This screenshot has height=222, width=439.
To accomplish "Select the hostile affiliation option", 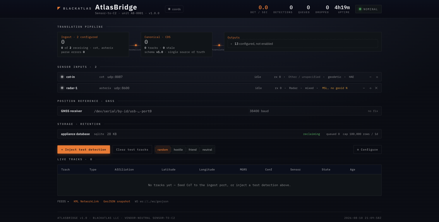I will click(178, 150).
